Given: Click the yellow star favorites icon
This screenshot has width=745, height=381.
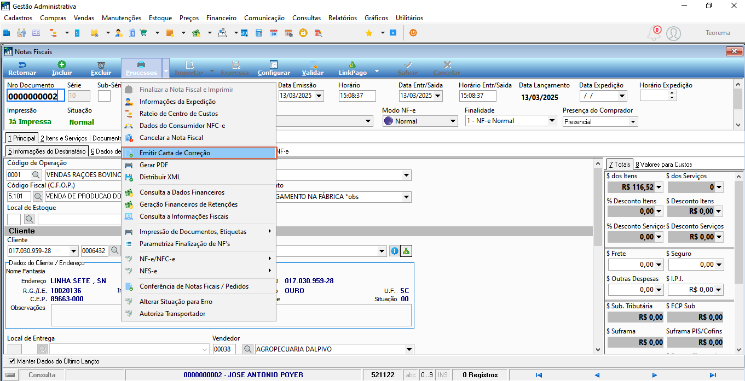Looking at the screenshot, I should [369, 33].
